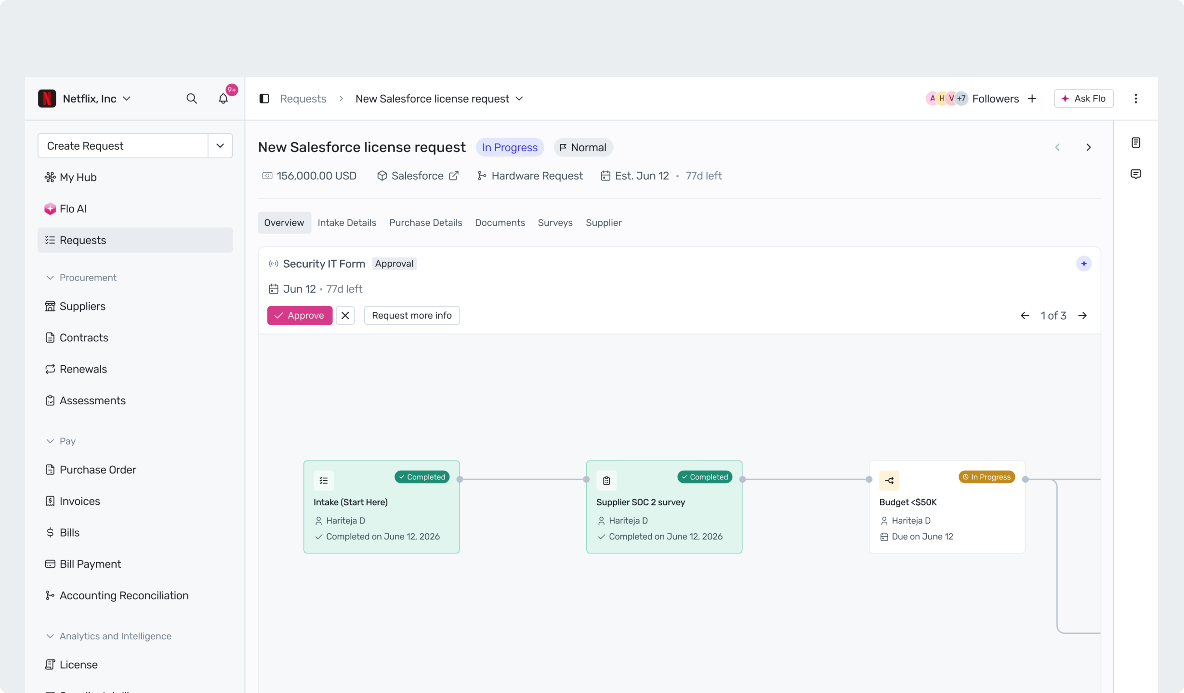Switch to the Purchase Details tab
Viewport: 1184px width, 693px height.
click(x=426, y=223)
